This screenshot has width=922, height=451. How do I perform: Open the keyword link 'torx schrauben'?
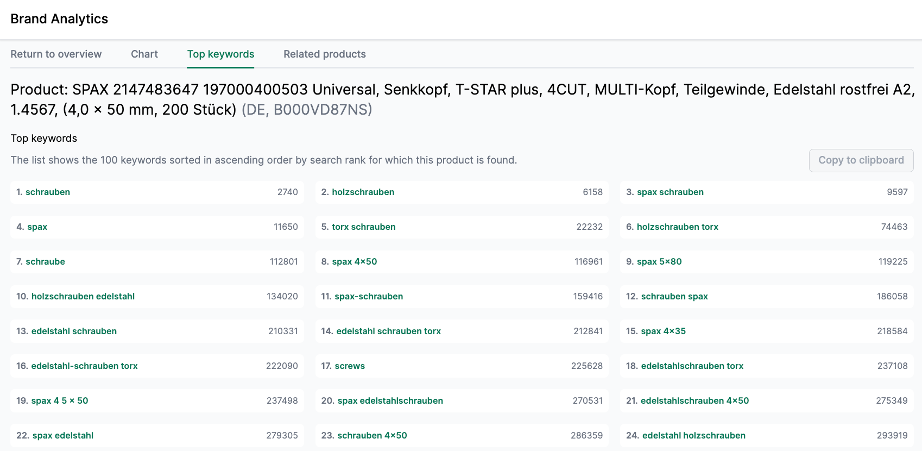[x=364, y=227]
